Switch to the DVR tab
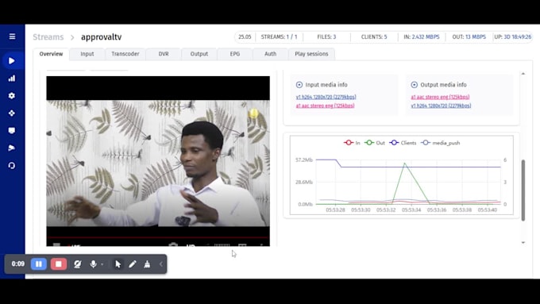Image resolution: width=540 pixels, height=304 pixels. click(164, 54)
